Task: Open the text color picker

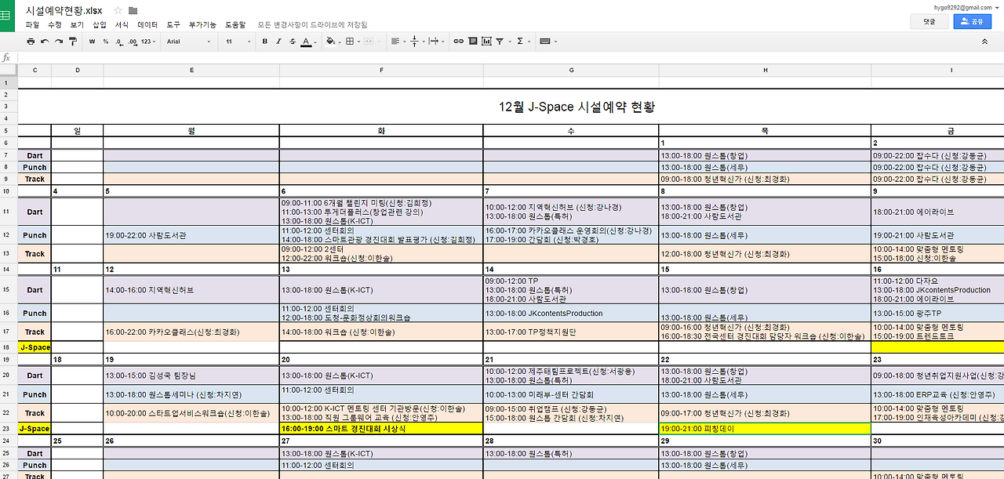Action: point(307,41)
